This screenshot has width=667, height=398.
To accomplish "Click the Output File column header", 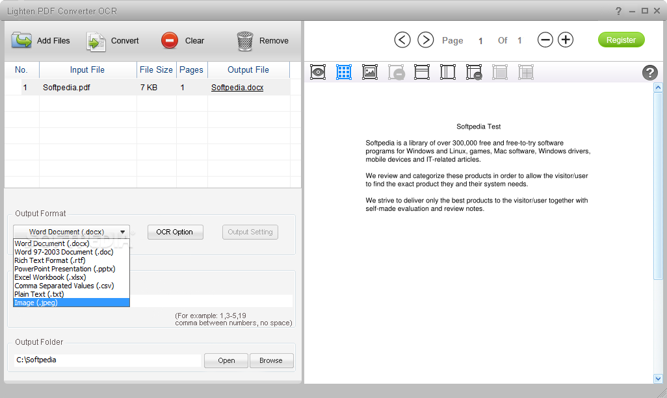I will click(x=248, y=69).
